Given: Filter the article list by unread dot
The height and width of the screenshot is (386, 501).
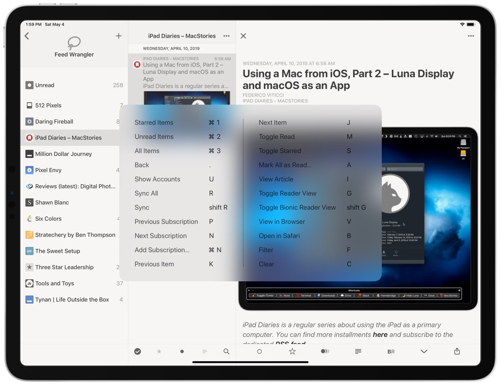Looking at the screenshot, I should pyautogui.click(x=182, y=351).
